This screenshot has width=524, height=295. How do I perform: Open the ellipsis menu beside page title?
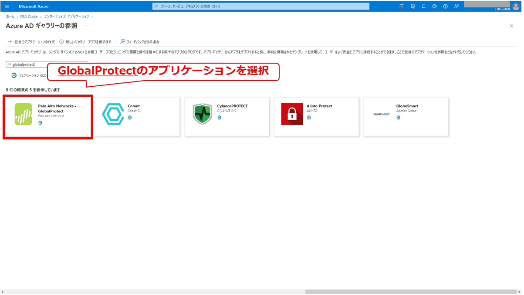(86, 26)
